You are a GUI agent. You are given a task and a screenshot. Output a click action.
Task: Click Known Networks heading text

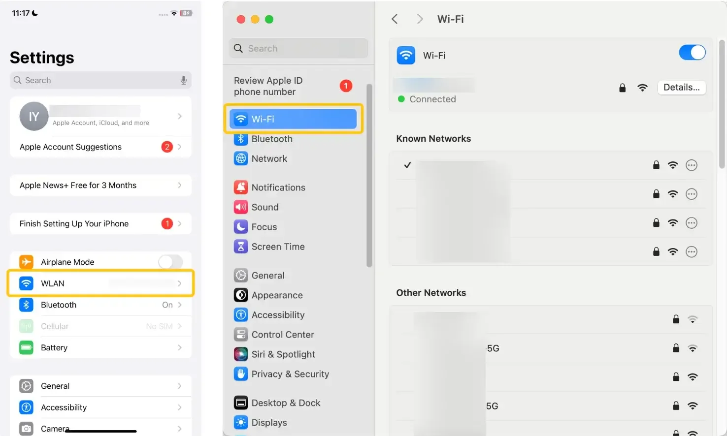(x=433, y=139)
